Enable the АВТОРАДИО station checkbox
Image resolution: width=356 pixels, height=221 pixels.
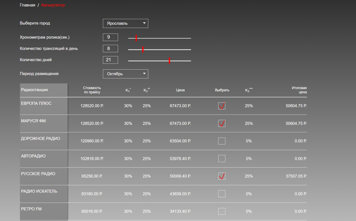click(222, 159)
